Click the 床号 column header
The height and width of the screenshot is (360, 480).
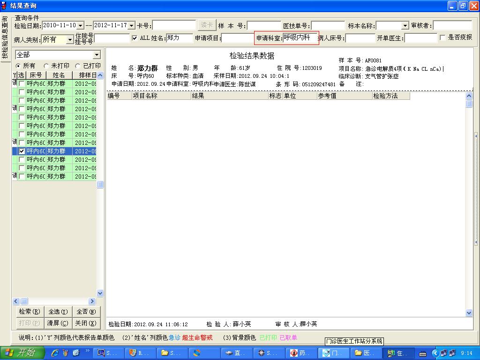36,75
